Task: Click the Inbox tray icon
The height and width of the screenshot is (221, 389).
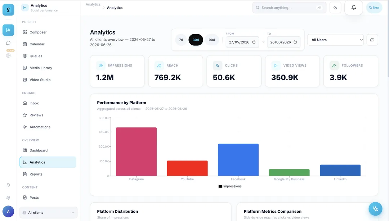Action: [x=25, y=103]
